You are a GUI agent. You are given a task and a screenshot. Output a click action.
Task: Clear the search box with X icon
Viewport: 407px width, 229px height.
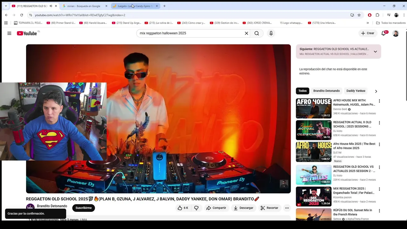point(246,33)
